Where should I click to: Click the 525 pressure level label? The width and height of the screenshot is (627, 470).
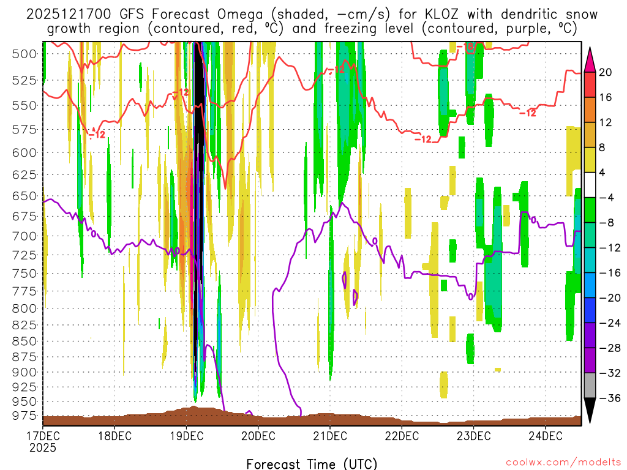point(24,80)
